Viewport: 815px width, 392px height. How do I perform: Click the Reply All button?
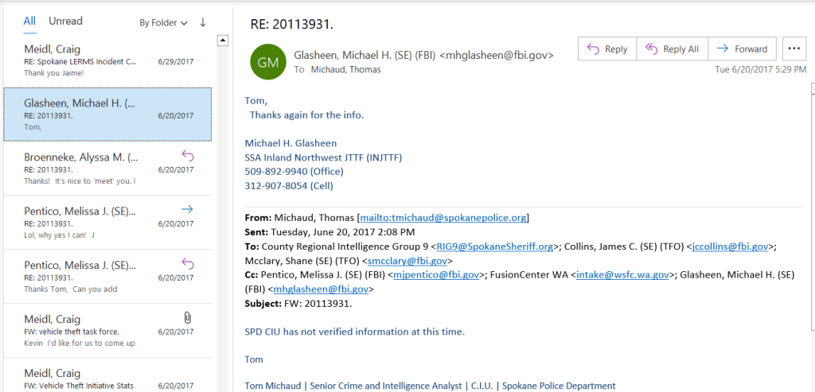[x=672, y=49]
